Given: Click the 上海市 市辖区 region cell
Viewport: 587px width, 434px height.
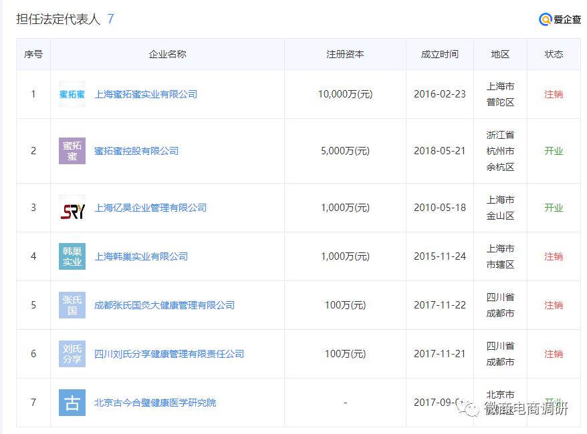Looking at the screenshot, I should click(x=500, y=256).
